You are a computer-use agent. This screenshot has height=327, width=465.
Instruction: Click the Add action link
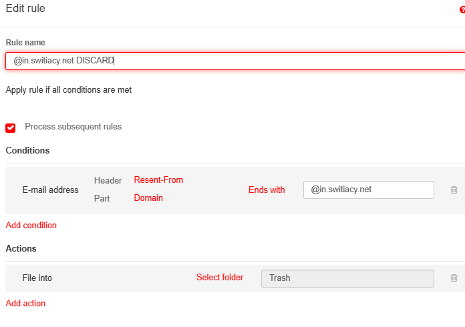[25, 304]
